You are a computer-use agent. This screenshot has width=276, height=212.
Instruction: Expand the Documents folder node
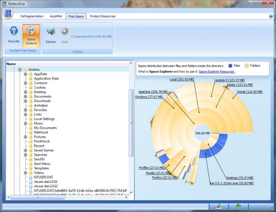(x=26, y=97)
